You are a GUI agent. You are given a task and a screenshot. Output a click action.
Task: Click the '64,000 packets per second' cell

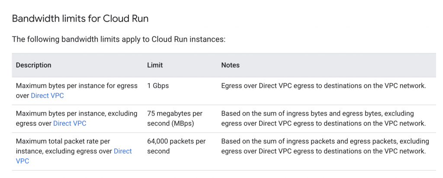click(176, 146)
